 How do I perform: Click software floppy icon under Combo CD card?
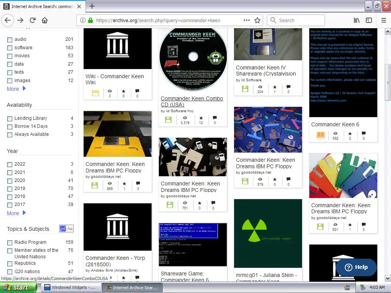pyautogui.click(x=168, y=120)
